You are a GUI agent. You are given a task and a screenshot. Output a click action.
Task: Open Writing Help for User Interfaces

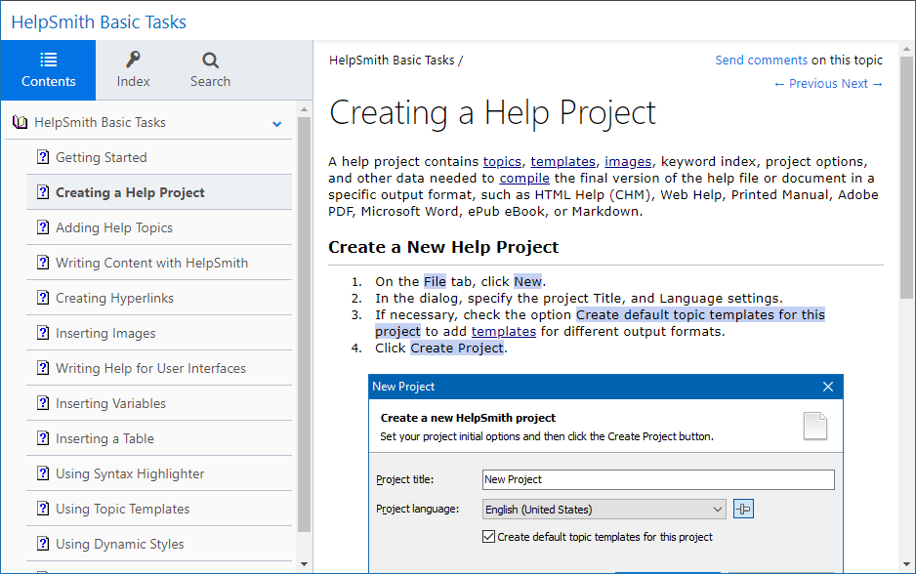click(159, 368)
